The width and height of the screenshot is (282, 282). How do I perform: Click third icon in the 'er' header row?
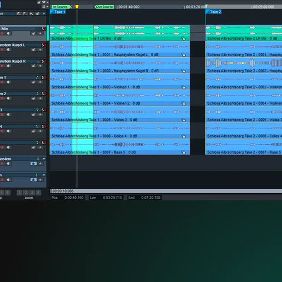31,13
